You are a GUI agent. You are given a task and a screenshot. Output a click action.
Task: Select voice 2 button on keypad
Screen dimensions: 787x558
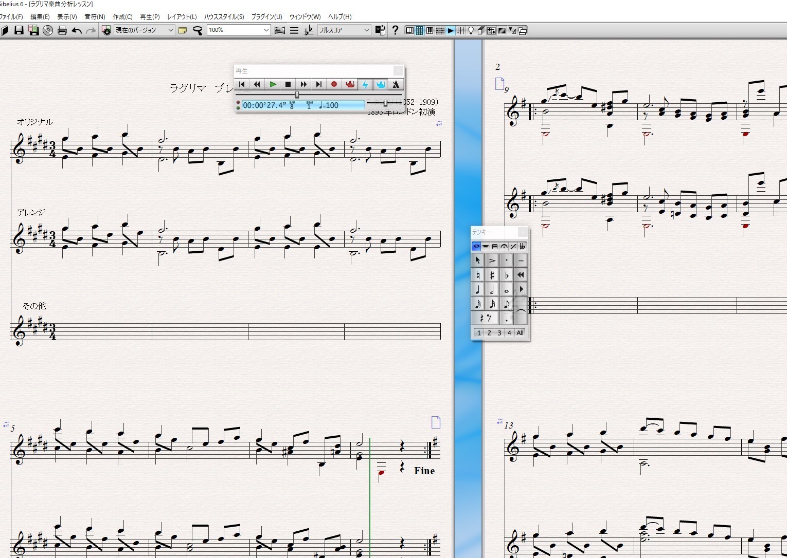coord(489,333)
